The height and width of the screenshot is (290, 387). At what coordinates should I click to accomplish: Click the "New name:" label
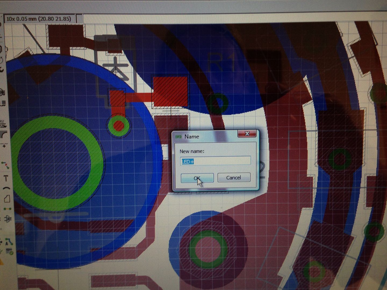tap(192, 151)
